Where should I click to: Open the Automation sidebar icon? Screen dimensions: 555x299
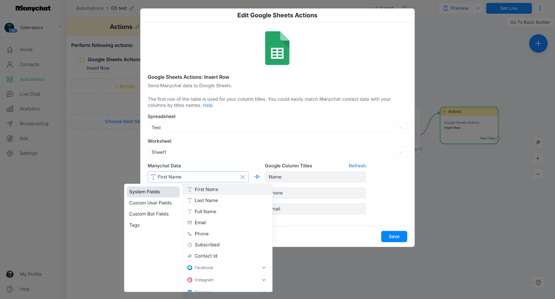10,79
